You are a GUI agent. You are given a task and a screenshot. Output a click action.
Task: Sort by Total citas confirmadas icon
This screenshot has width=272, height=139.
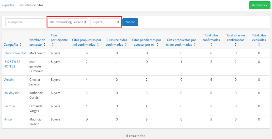coord(211,45)
